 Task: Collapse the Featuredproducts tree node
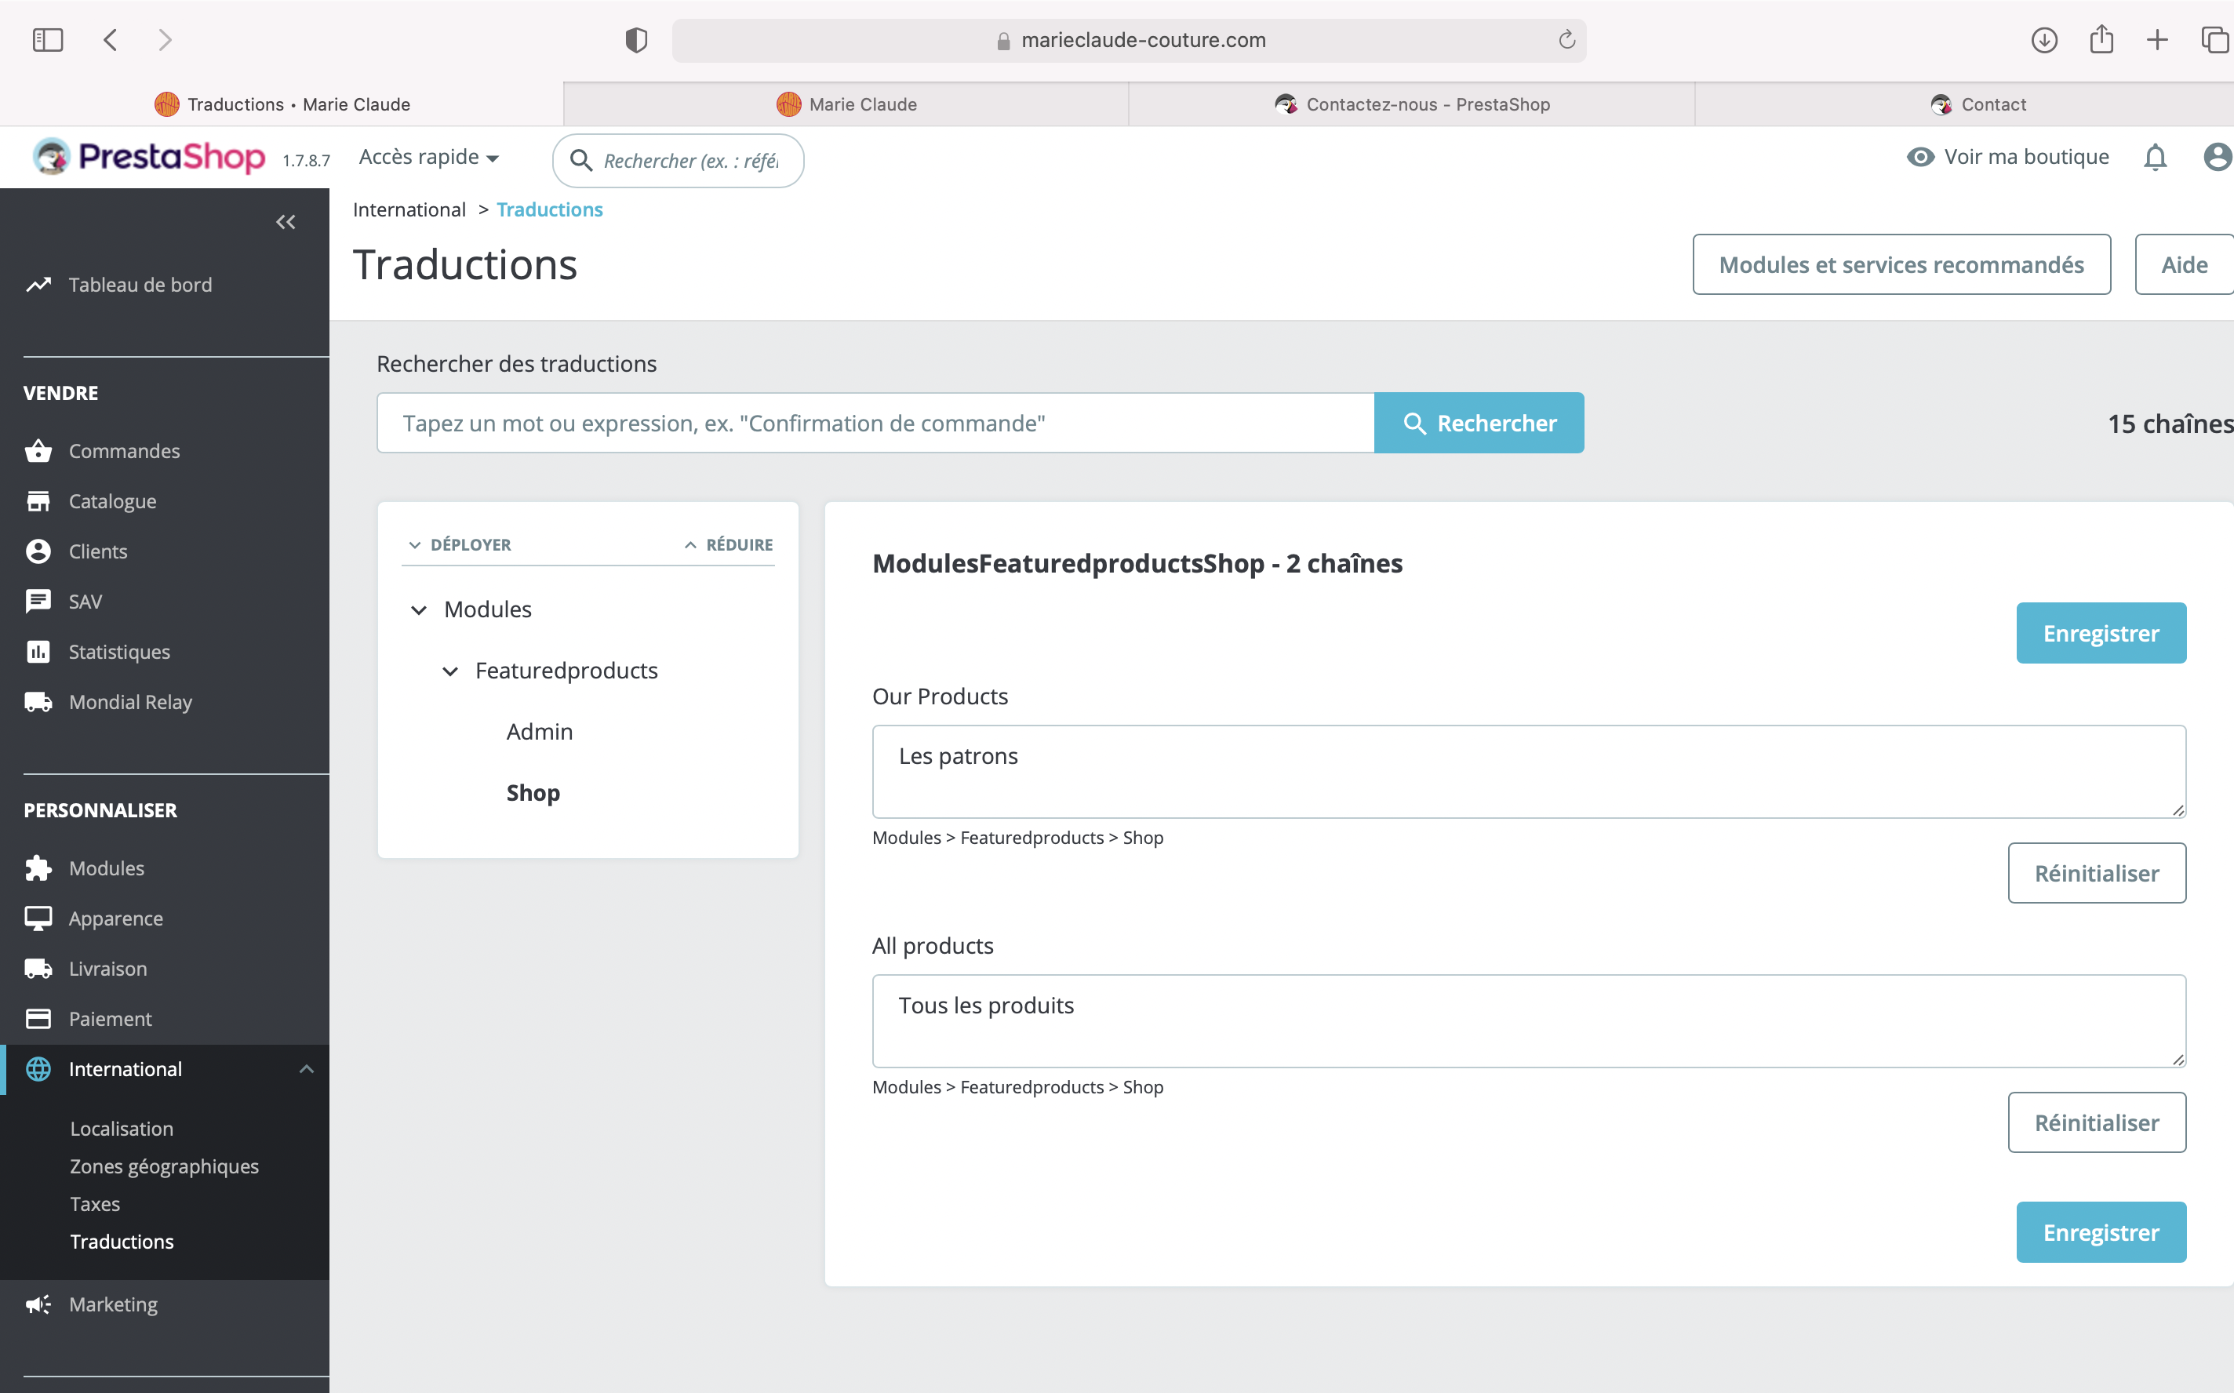(450, 671)
